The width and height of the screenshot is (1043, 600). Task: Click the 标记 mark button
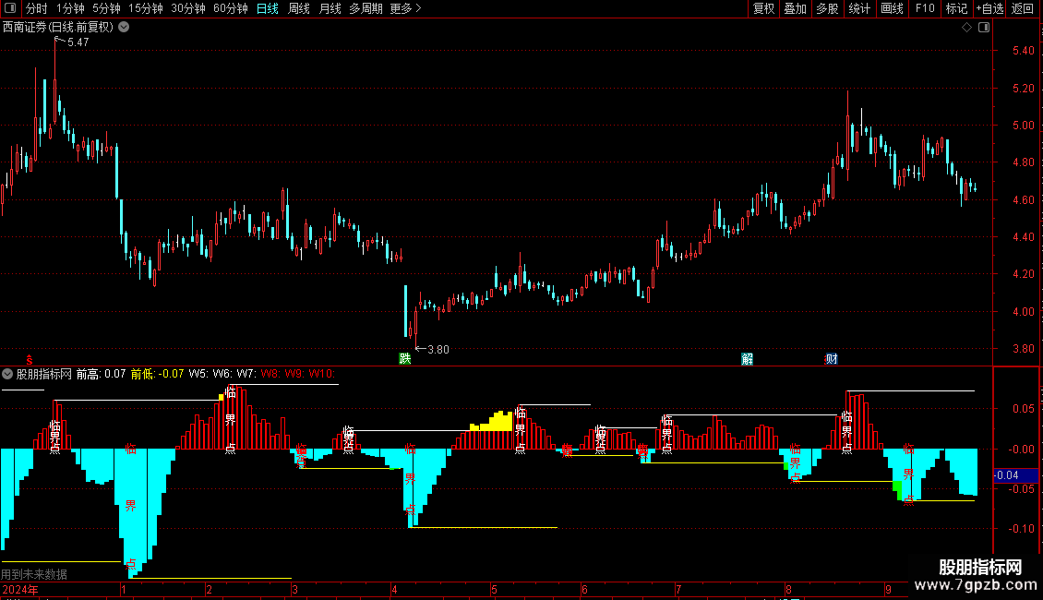956,8
